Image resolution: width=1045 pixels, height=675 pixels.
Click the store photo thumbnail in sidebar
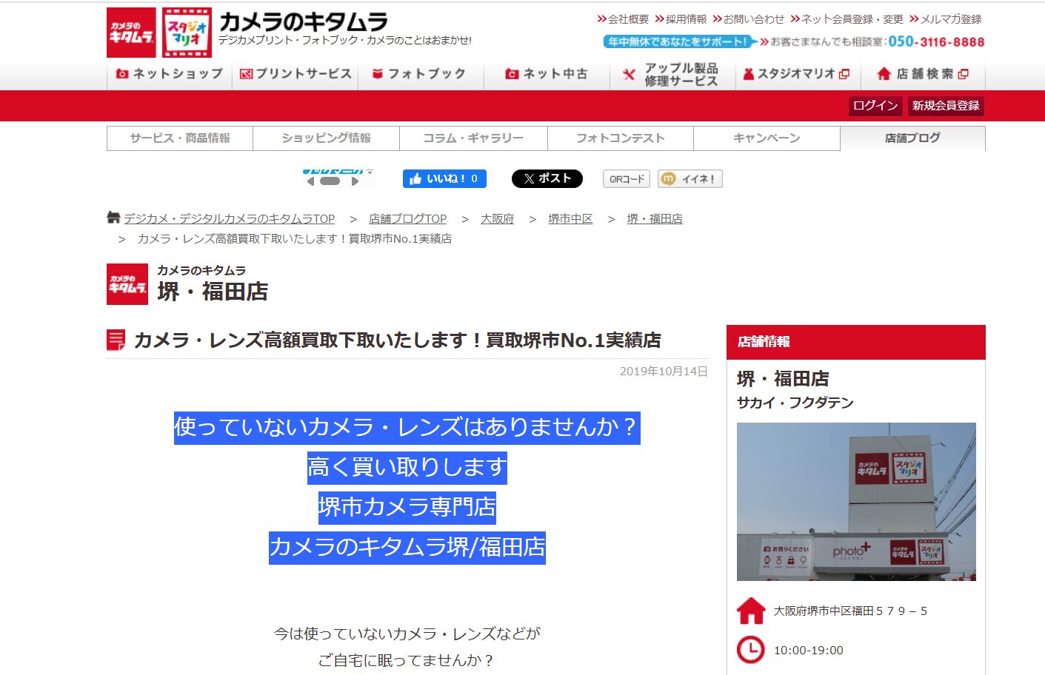856,502
